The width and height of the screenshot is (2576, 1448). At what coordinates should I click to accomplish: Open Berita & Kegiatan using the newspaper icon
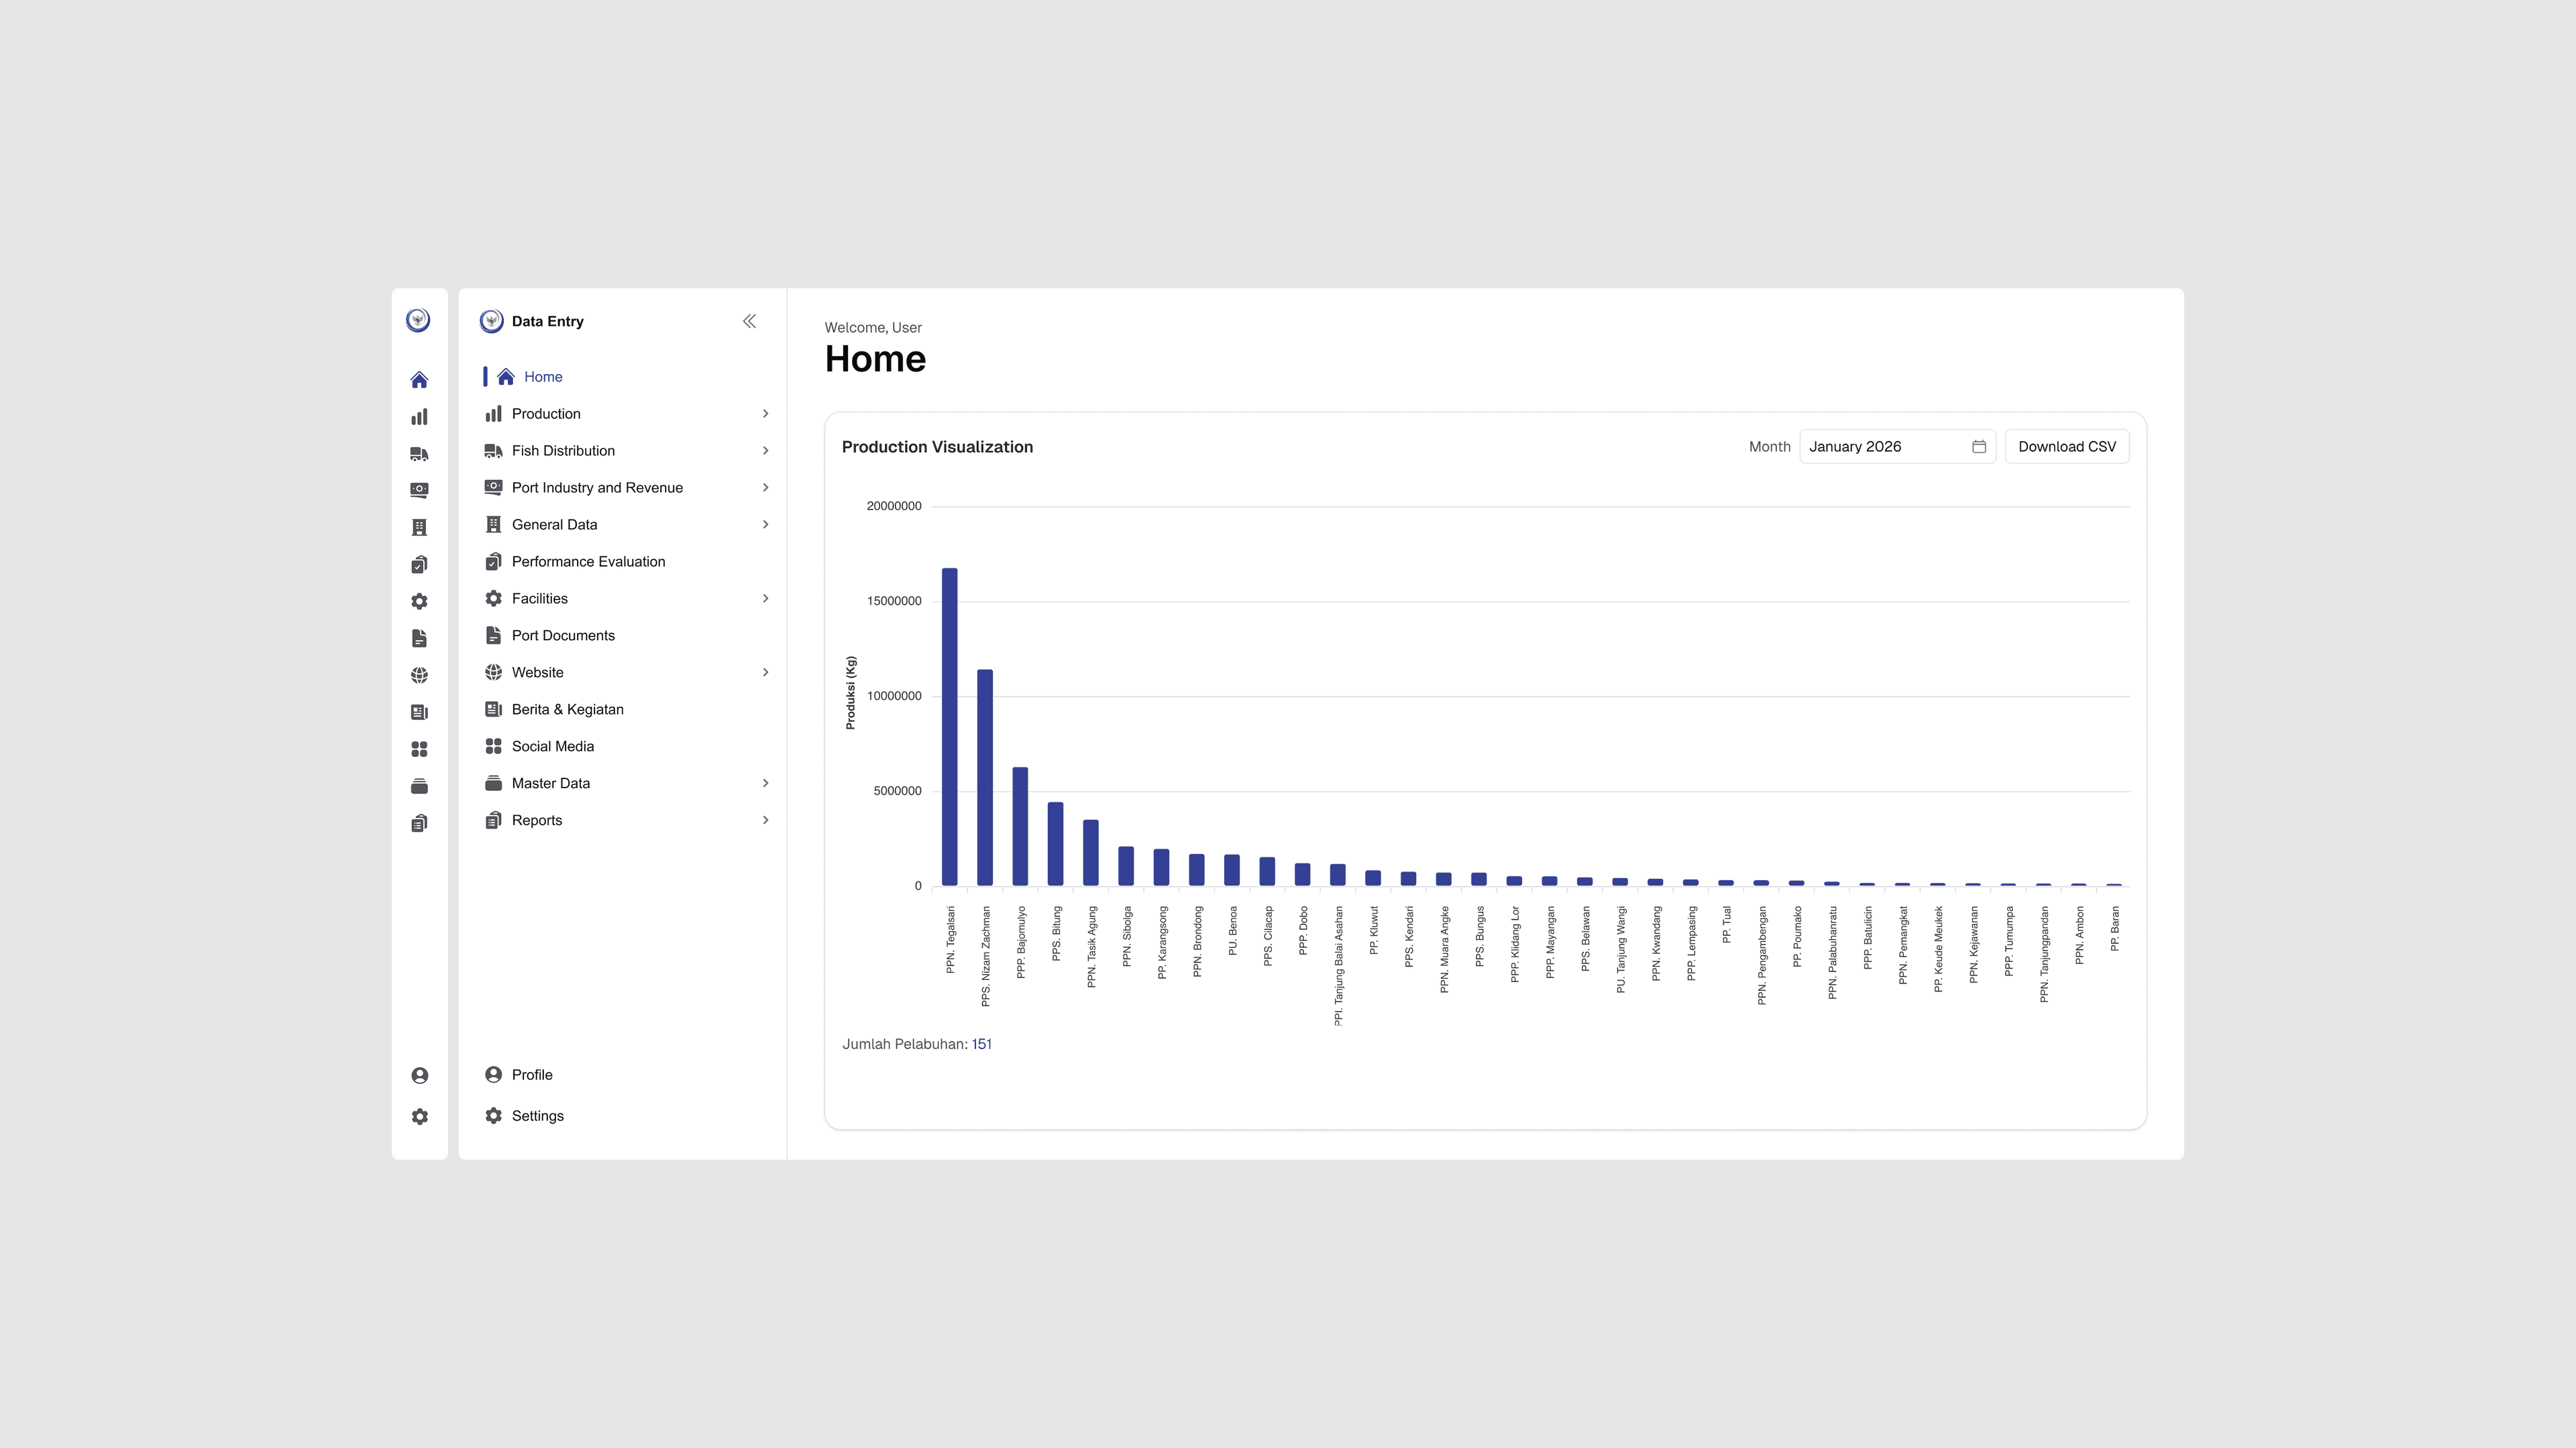420,711
